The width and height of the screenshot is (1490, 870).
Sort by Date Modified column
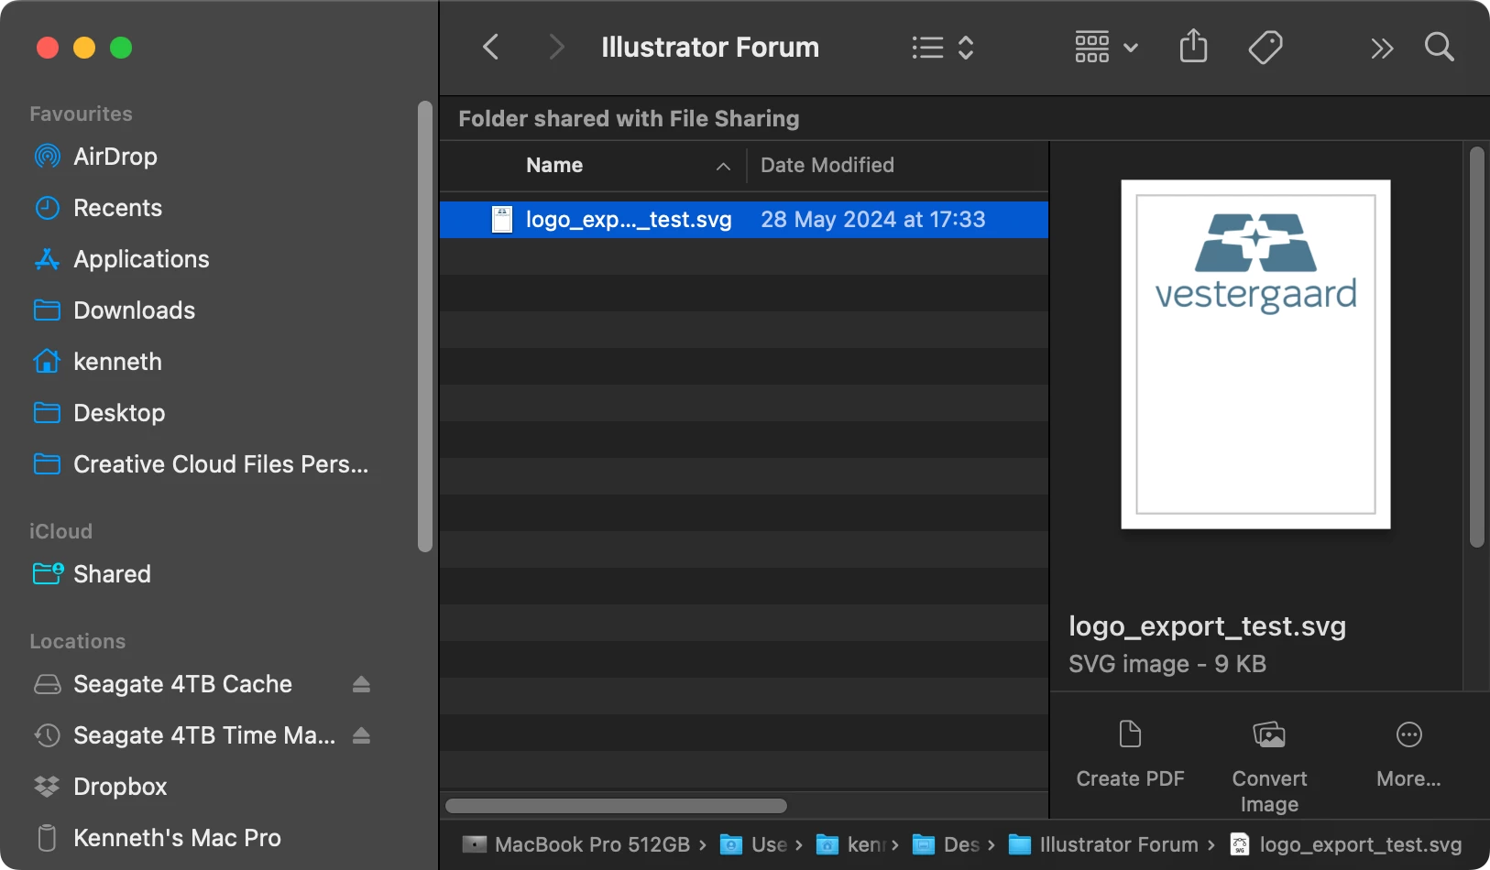pyautogui.click(x=827, y=165)
